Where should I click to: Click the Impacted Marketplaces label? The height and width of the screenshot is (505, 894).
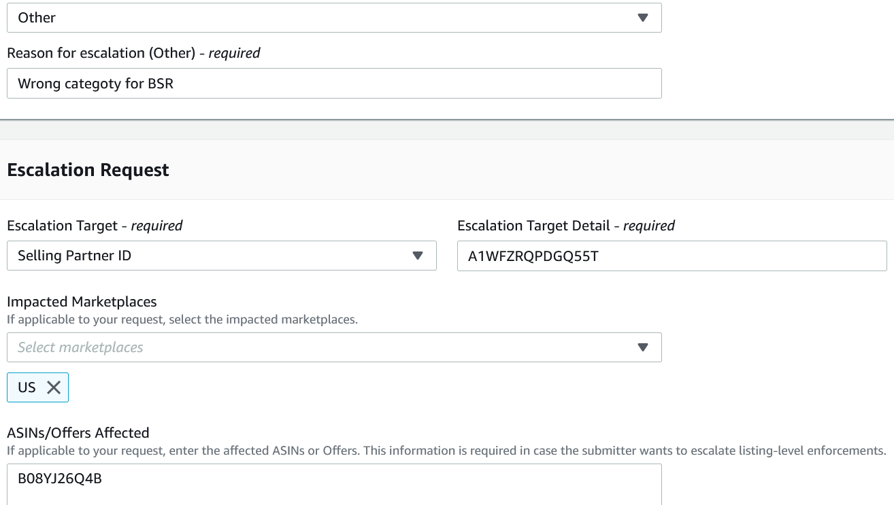pos(82,301)
